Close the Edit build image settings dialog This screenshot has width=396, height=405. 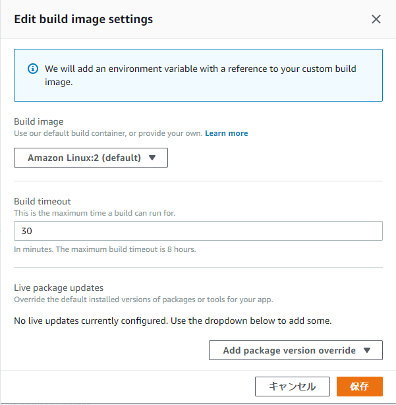(376, 19)
